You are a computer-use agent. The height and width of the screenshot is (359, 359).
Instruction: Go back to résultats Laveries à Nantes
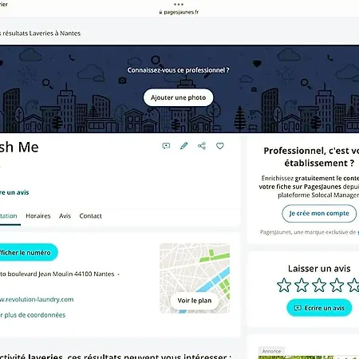pyautogui.click(x=40, y=34)
